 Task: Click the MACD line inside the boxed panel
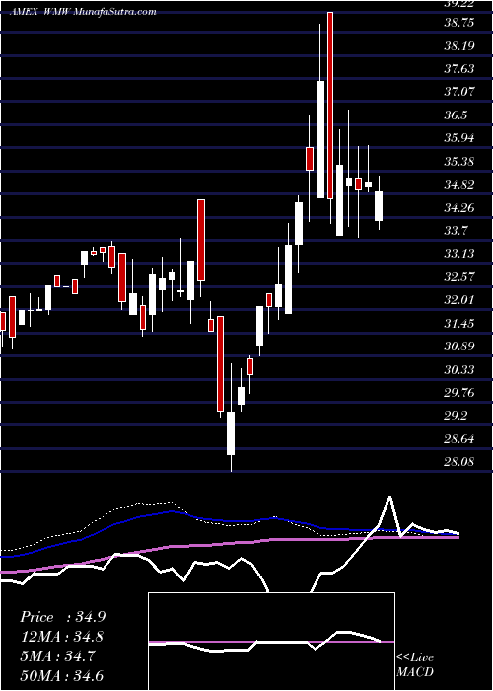point(264,643)
